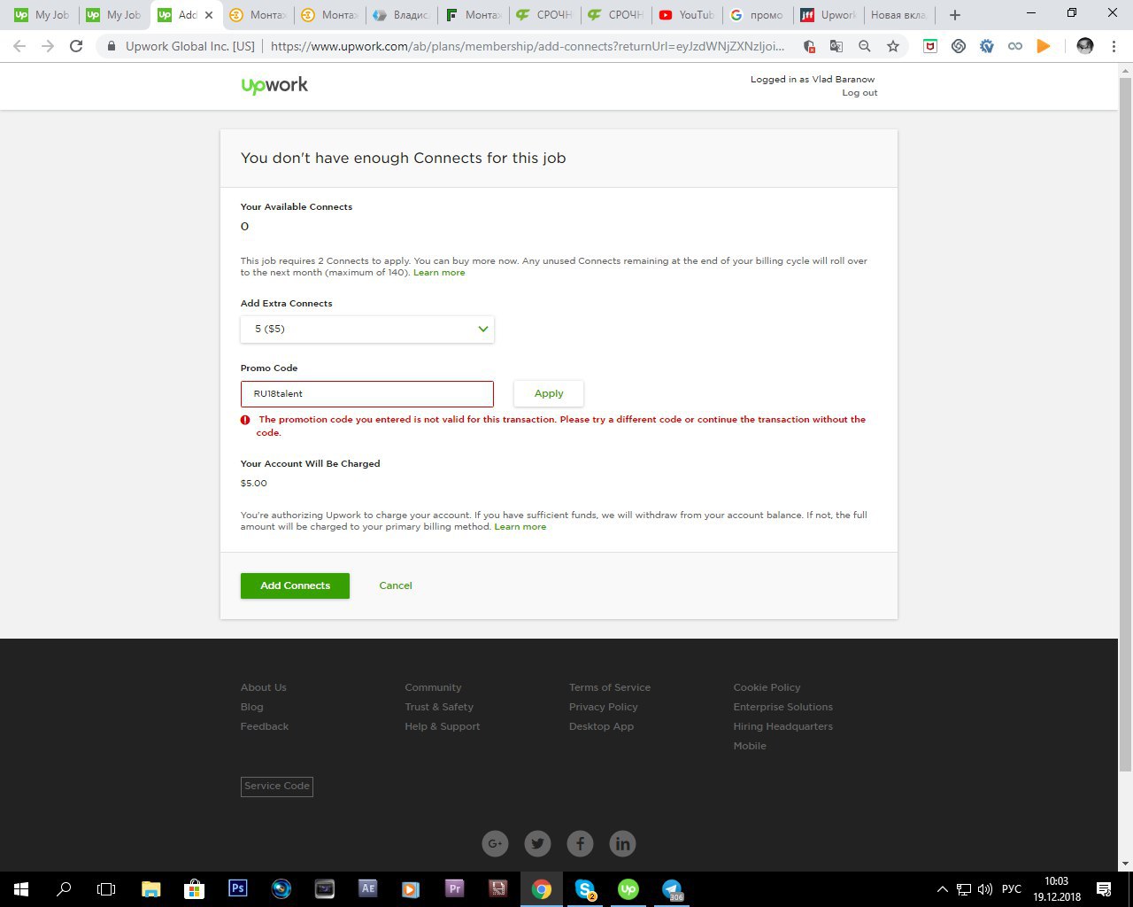
Task: Open the Chrome three-dot menu
Action: (1113, 46)
